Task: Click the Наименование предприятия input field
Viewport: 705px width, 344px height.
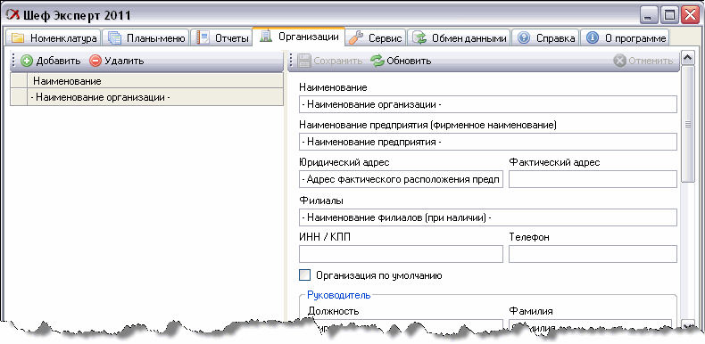Action: click(x=488, y=142)
